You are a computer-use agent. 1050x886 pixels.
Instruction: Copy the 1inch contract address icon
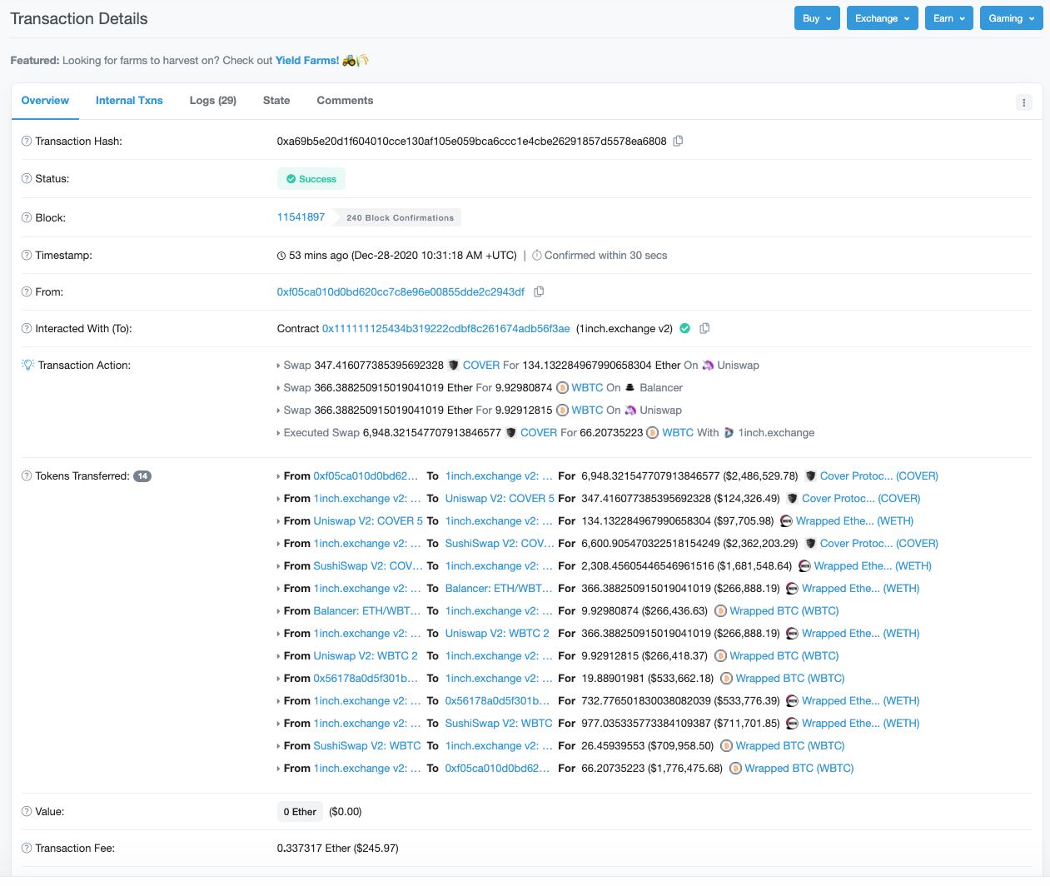(704, 328)
